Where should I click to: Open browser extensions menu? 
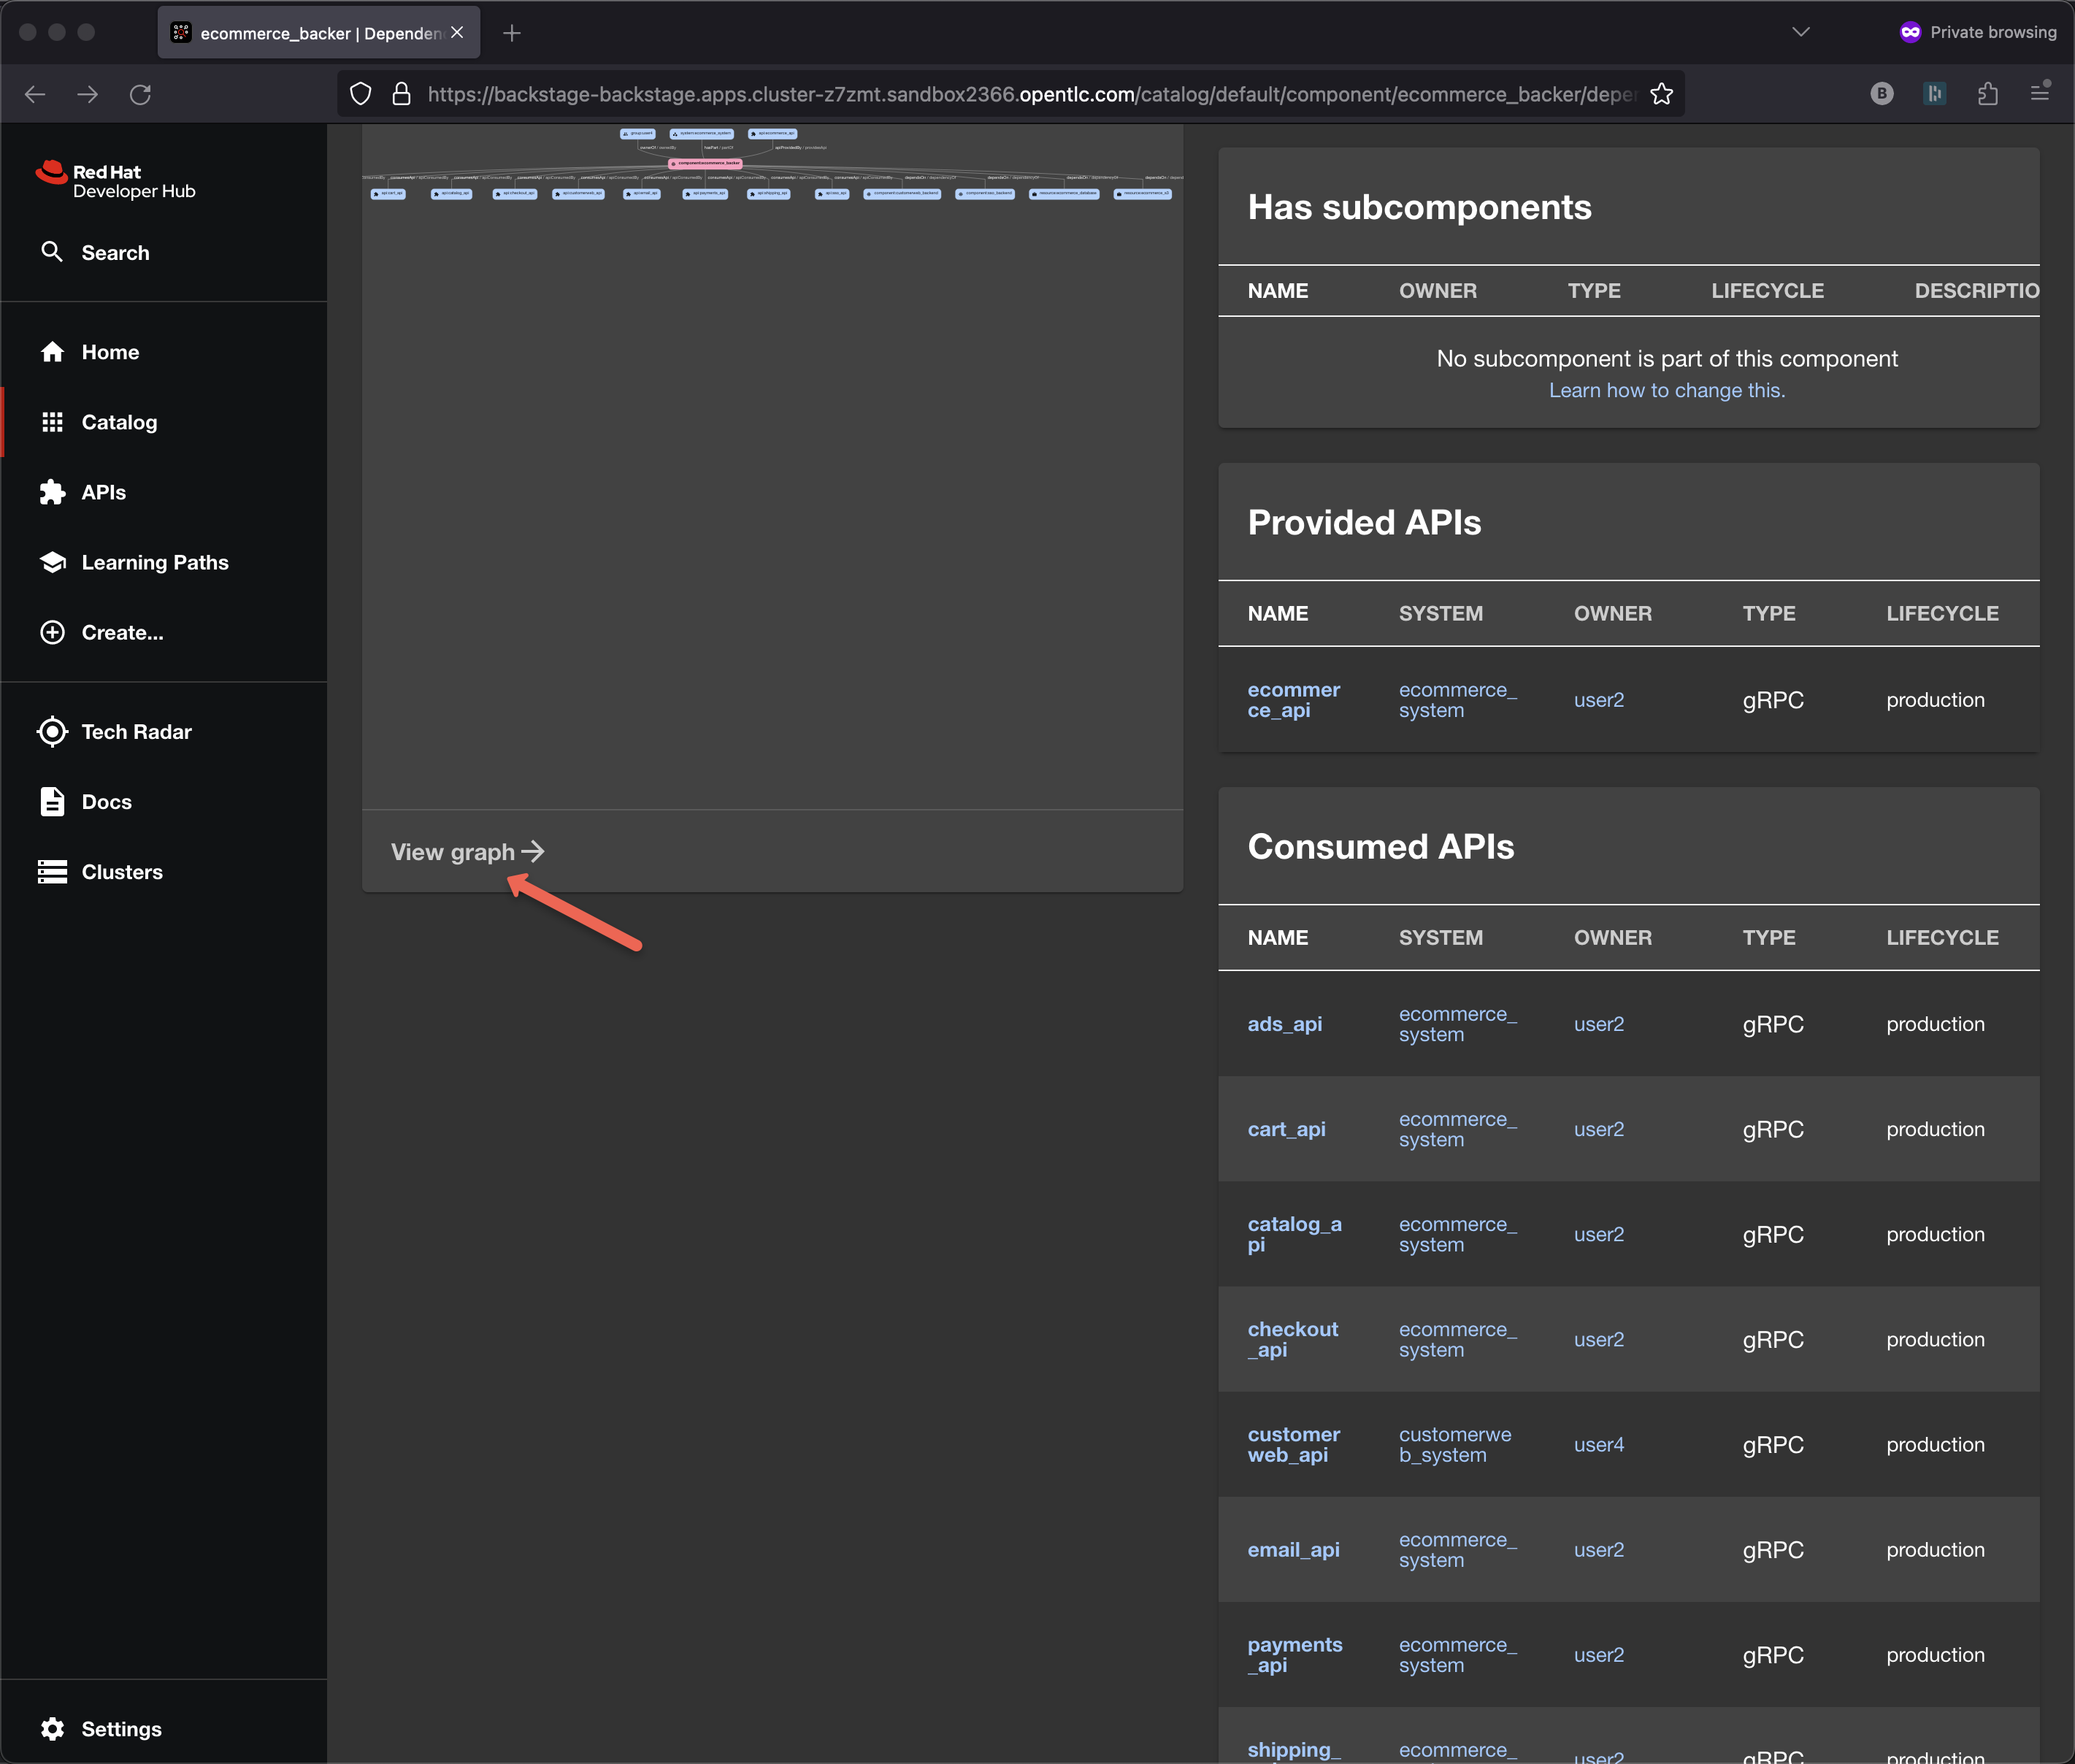point(1987,94)
